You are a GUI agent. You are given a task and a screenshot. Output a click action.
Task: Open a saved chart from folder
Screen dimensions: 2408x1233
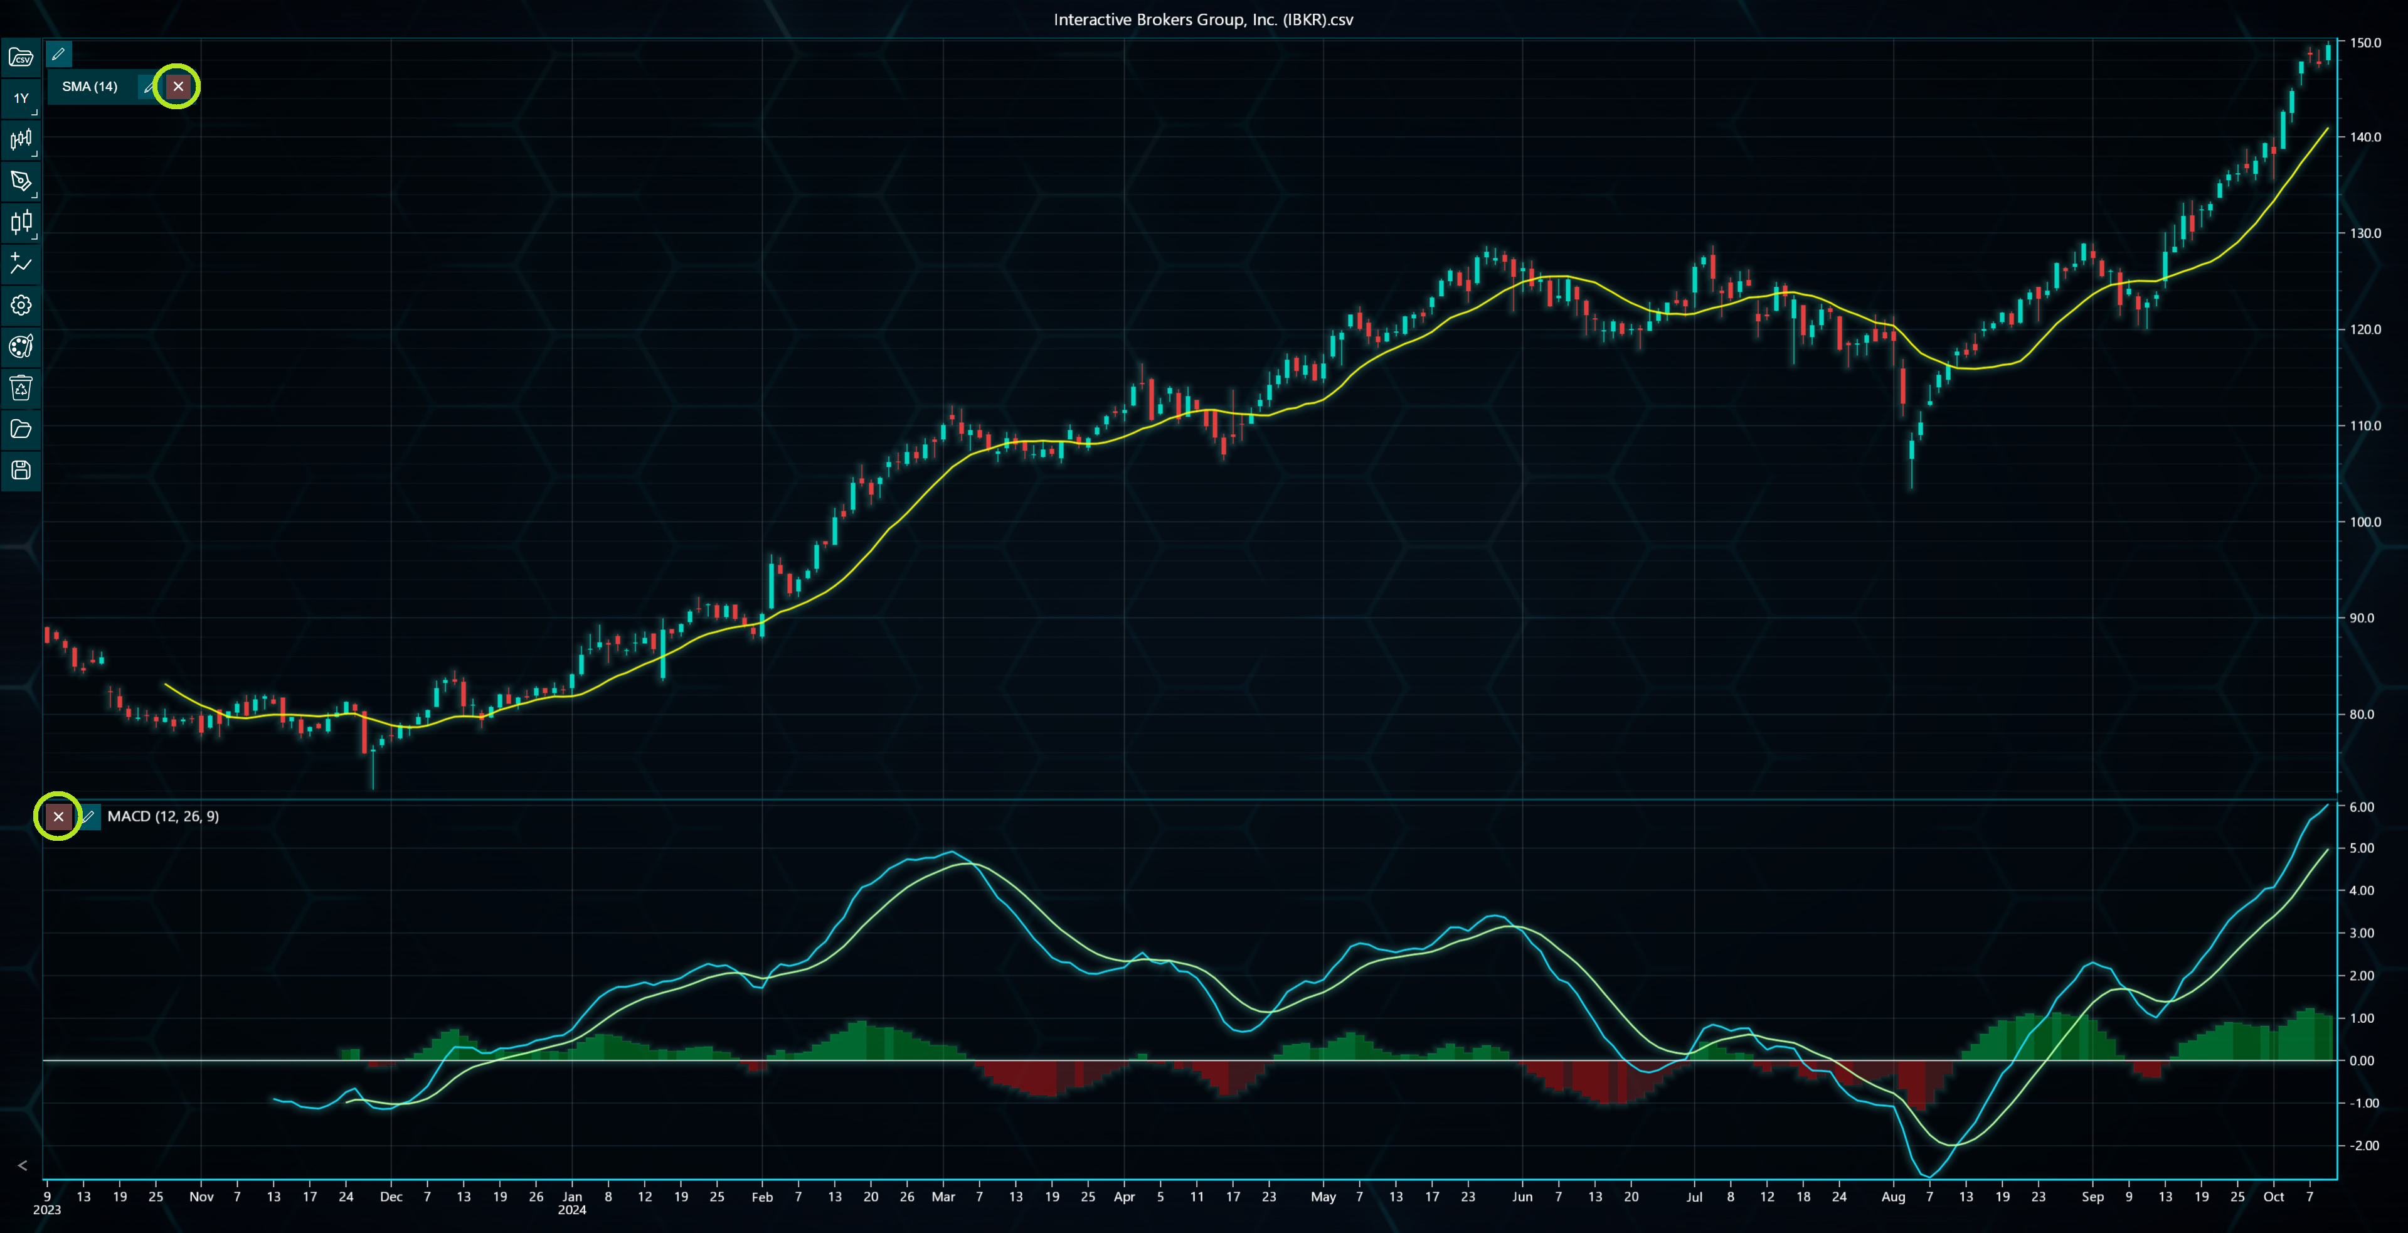(21, 428)
